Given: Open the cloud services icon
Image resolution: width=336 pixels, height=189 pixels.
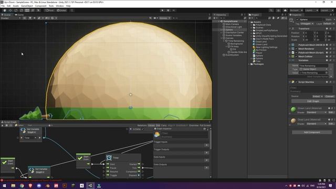Looking at the screenshot, I should (x=285, y=10).
